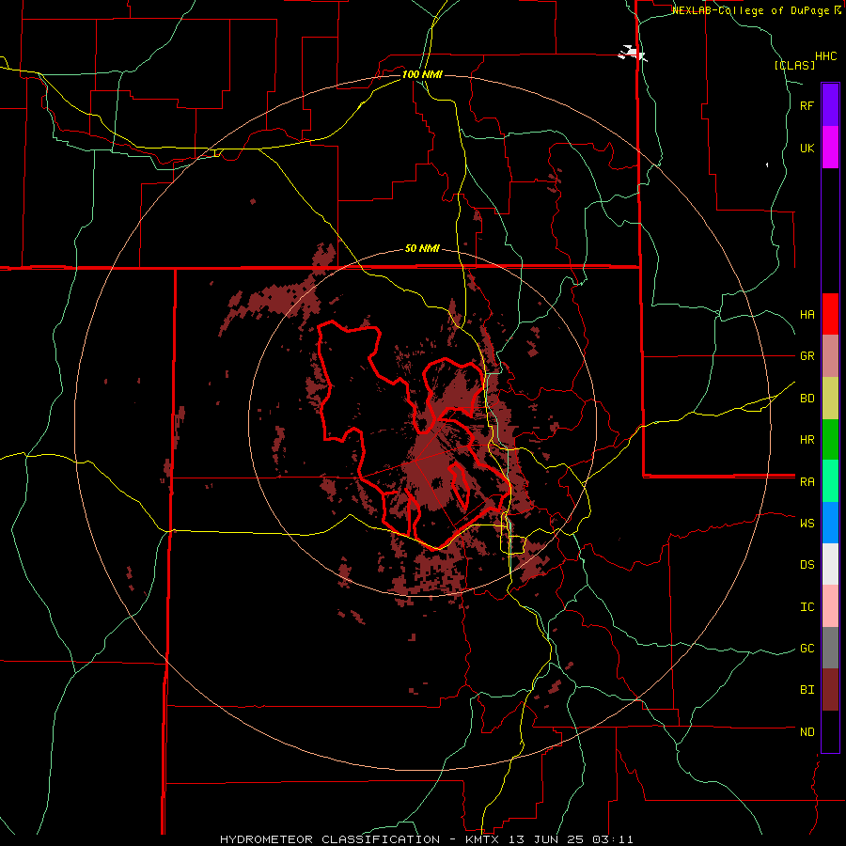Viewport: 846px width, 846px height.
Task: Click the HA red legend swatch
Action: [830, 314]
